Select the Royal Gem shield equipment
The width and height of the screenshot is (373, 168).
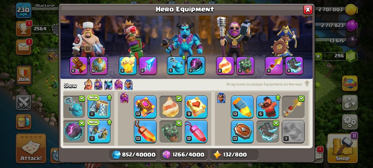pyautogui.click(x=242, y=132)
